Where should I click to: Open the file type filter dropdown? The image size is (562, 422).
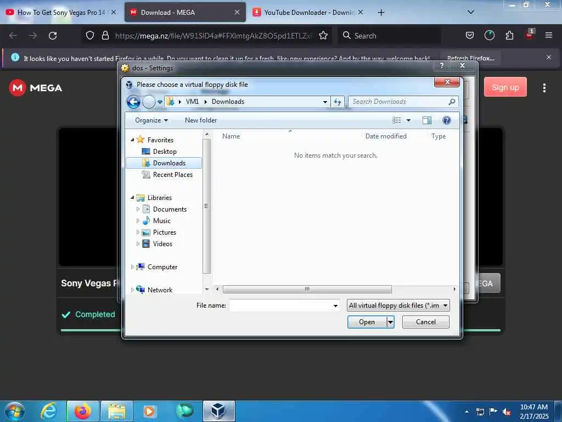click(398, 306)
